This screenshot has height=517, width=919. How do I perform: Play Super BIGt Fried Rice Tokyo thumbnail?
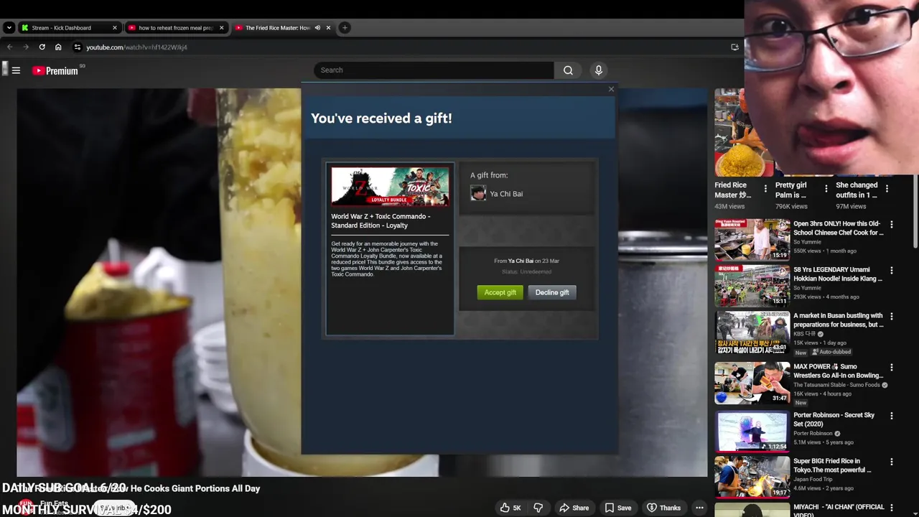[x=752, y=477]
